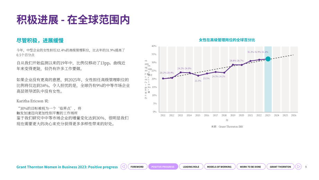The width and height of the screenshot is (319, 180).
Task: Click the subheading 尽管积极，进展缓慢
Action: click(x=40, y=40)
